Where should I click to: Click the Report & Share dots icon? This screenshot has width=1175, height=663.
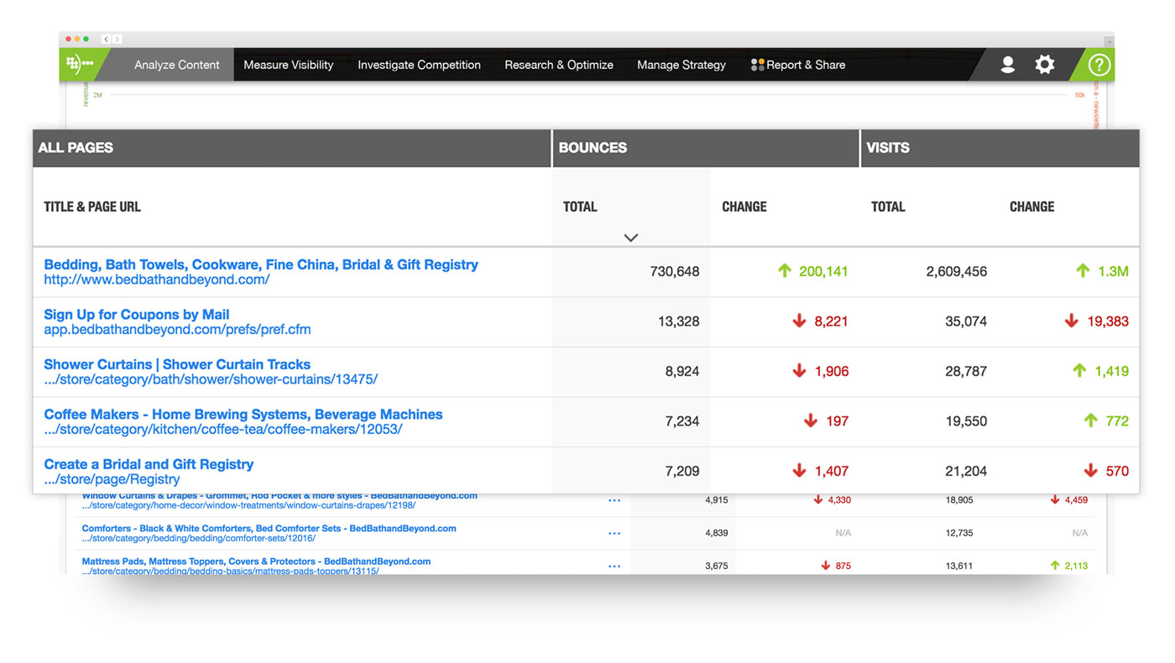click(757, 65)
